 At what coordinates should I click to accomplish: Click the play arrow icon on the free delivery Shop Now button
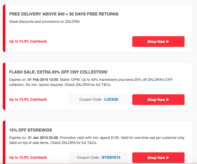tap(168, 42)
